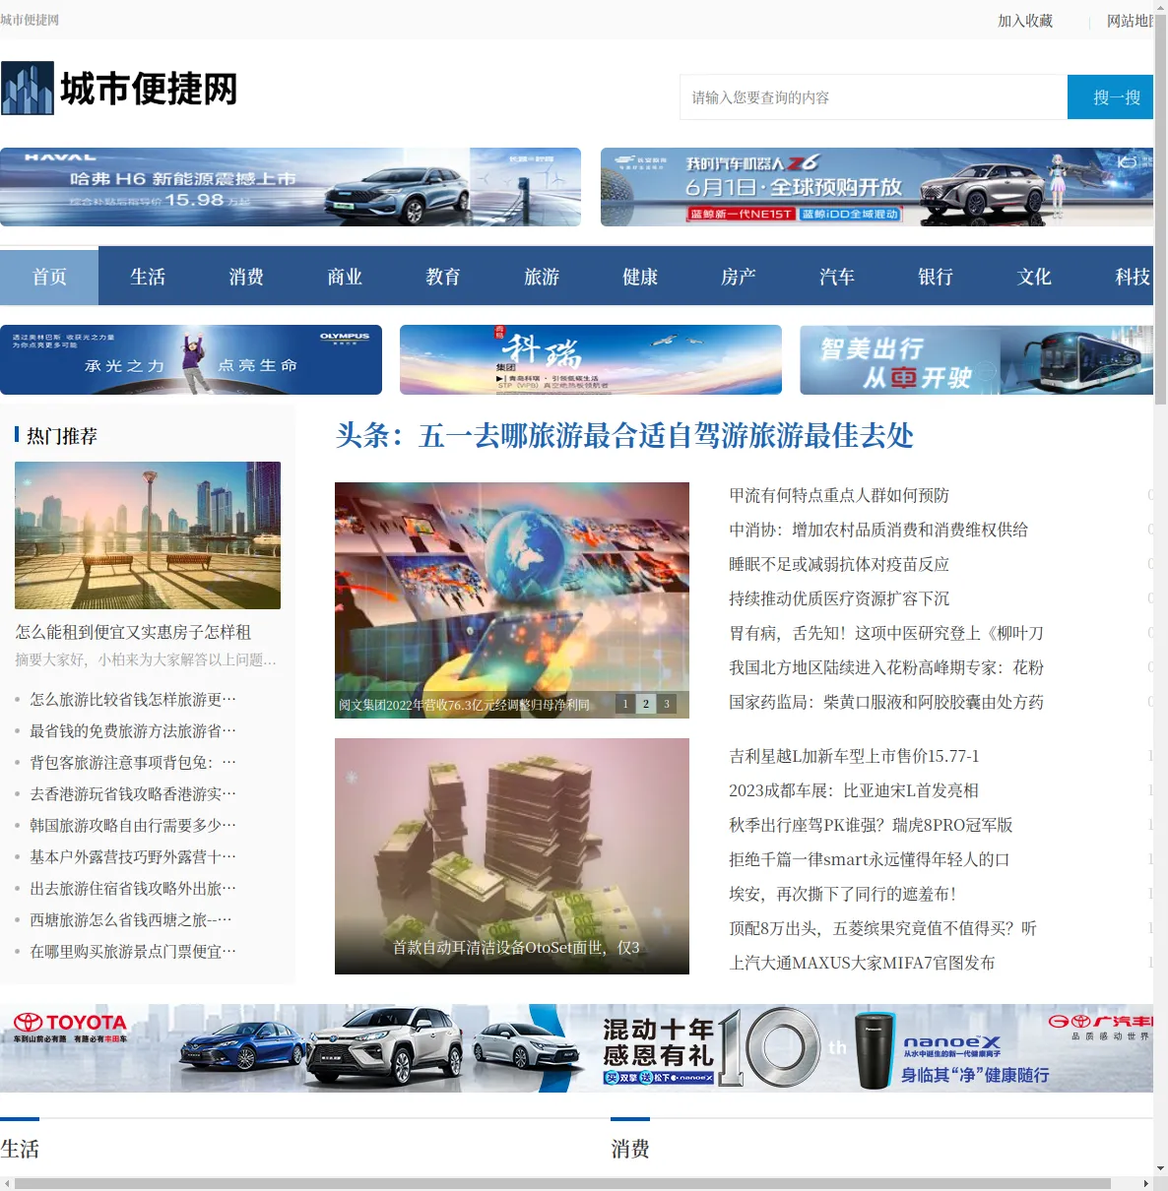The image size is (1168, 1191).
Task: Click the Haval H6 banner ad
Action: click(291, 187)
